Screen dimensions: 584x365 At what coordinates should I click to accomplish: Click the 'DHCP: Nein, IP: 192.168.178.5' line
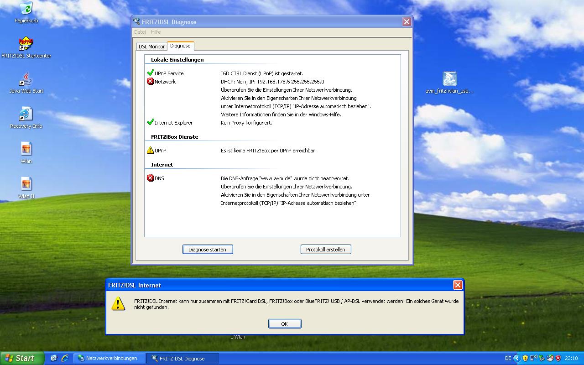pos(272,82)
